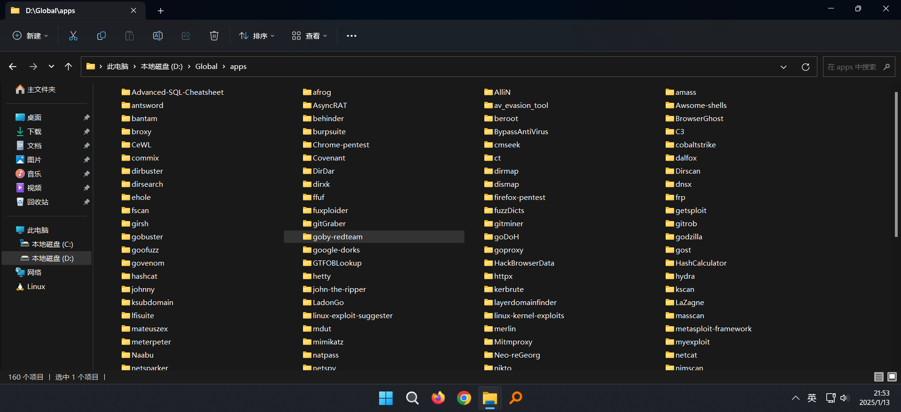Click the volume speaker tray icon
Screen dimensions: 901x412
[x=845, y=398]
